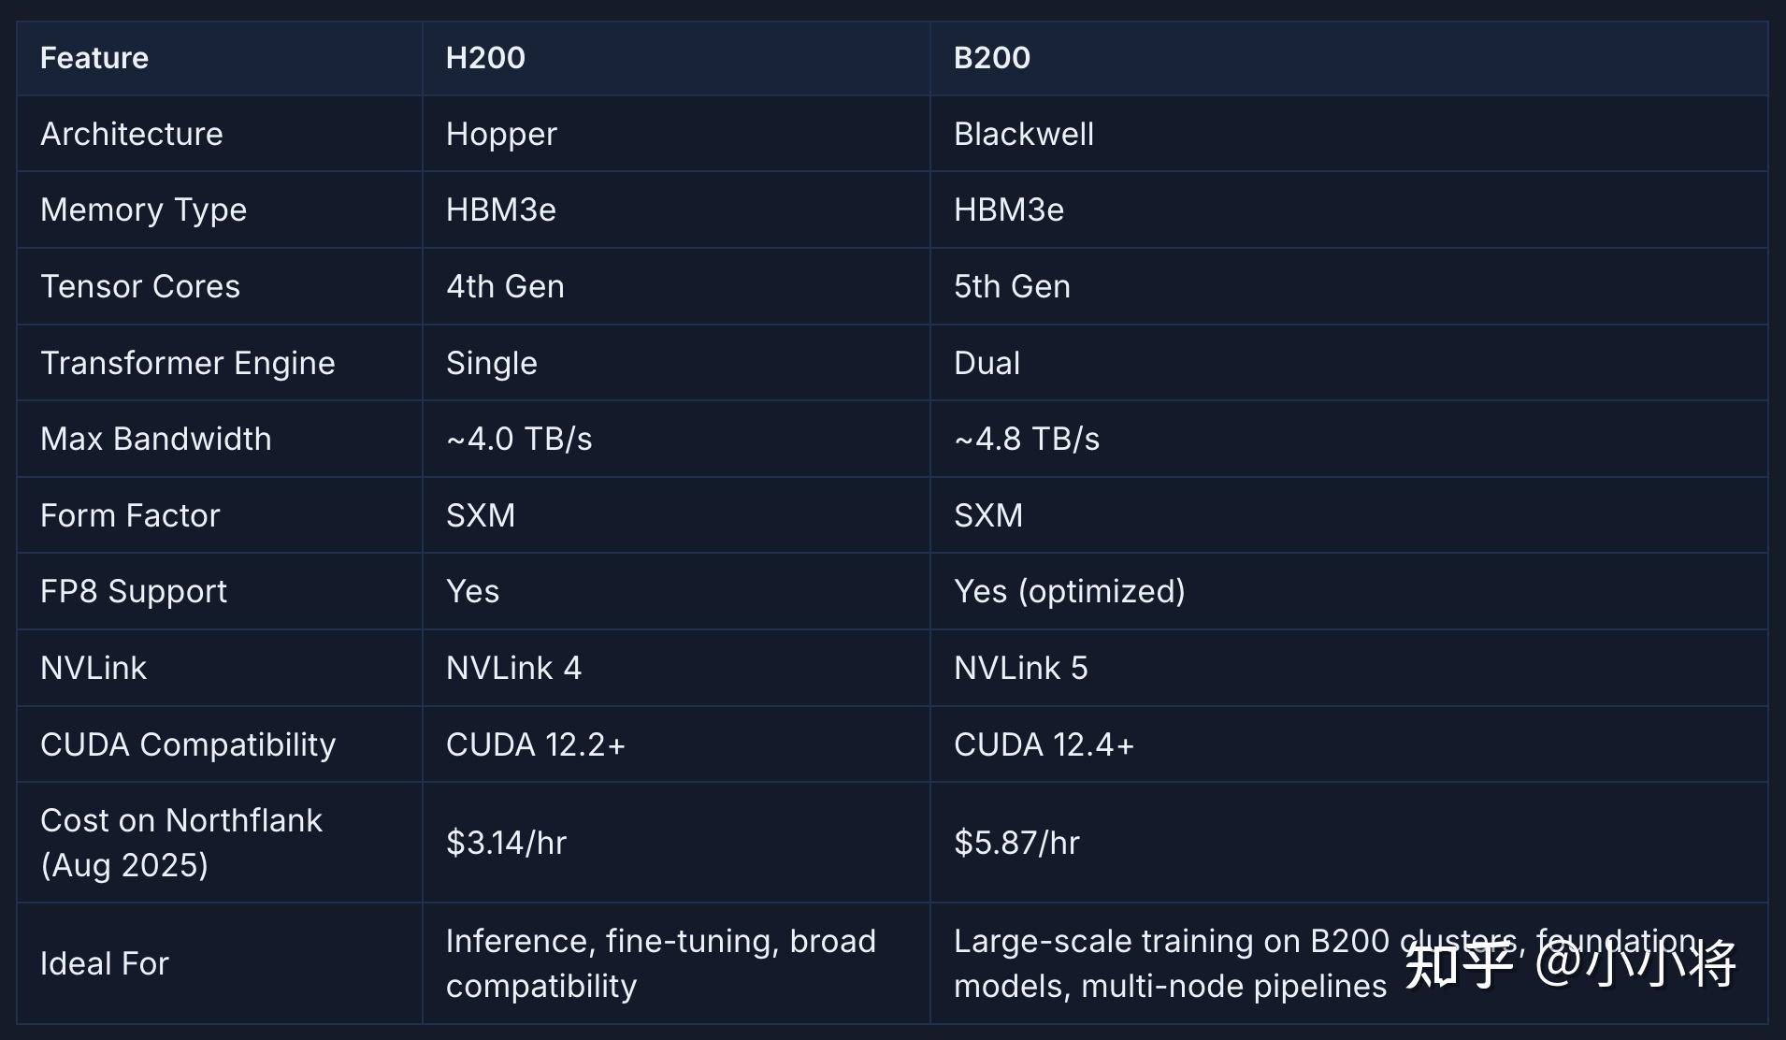Select the Memory Type row label

[143, 209]
